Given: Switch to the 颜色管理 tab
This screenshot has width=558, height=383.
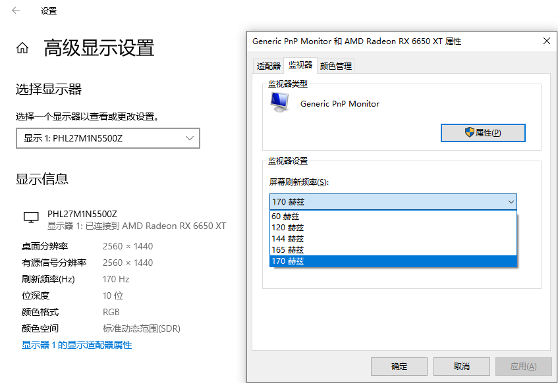Looking at the screenshot, I should (336, 66).
